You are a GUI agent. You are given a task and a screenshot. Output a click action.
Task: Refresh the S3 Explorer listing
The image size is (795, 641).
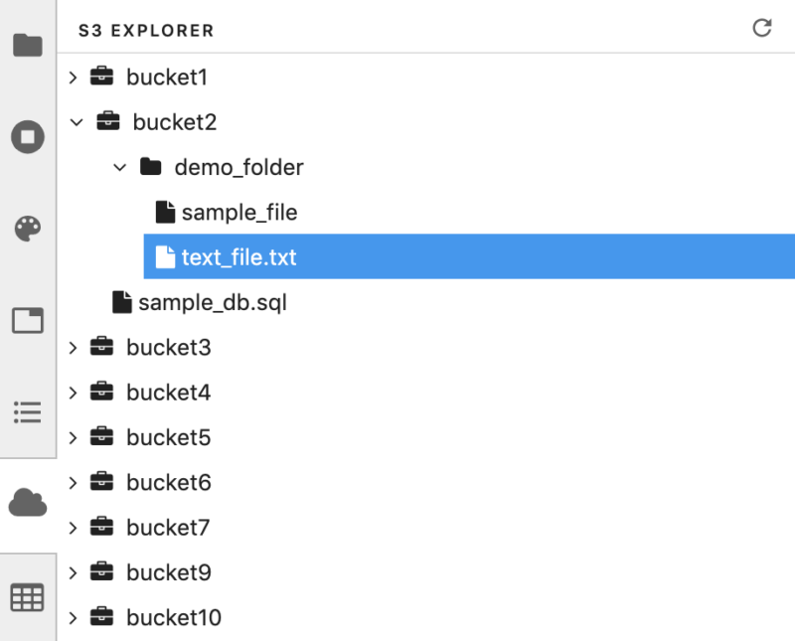click(x=762, y=28)
